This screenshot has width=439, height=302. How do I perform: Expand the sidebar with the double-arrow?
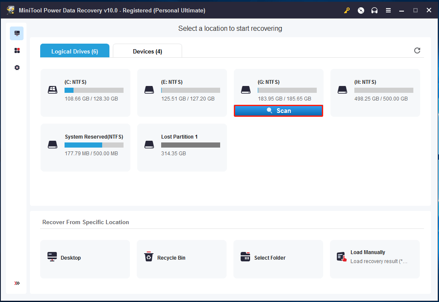[x=17, y=283]
